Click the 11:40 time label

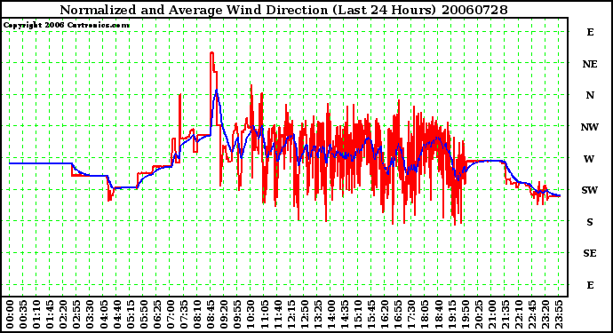click(277, 314)
